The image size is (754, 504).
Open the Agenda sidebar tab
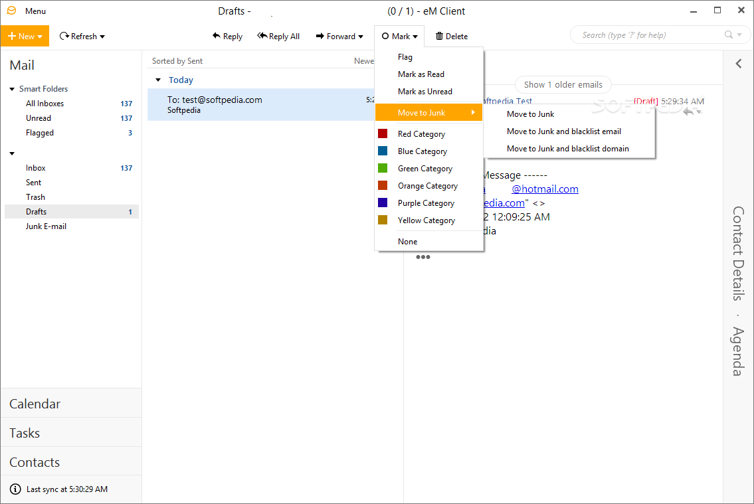pos(739,351)
